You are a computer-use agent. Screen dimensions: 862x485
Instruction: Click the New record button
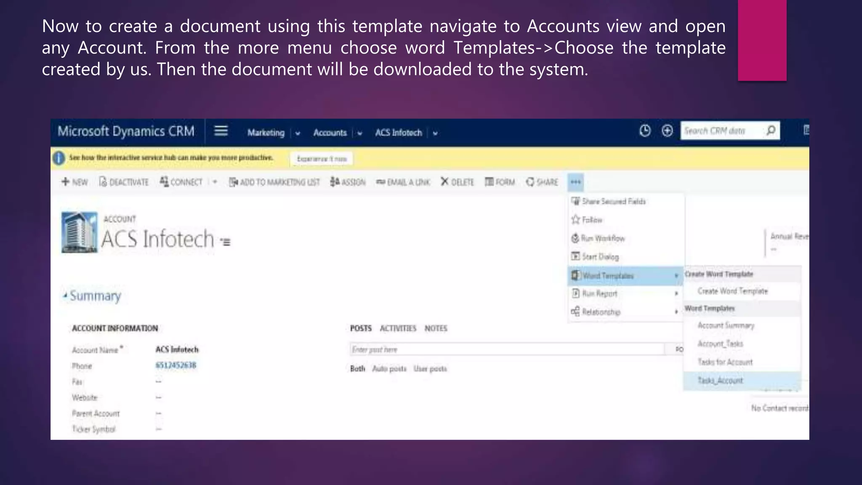(x=75, y=182)
